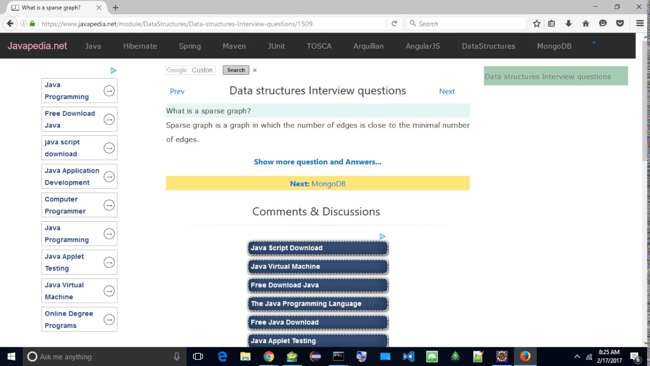Open Task View on the taskbar
The width and height of the screenshot is (650, 366).
(x=198, y=356)
